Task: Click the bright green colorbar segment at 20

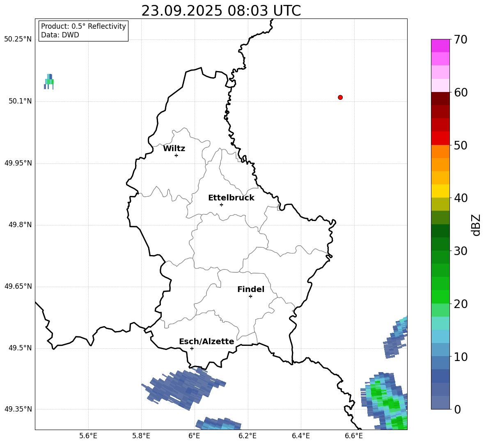Action: 440,297
